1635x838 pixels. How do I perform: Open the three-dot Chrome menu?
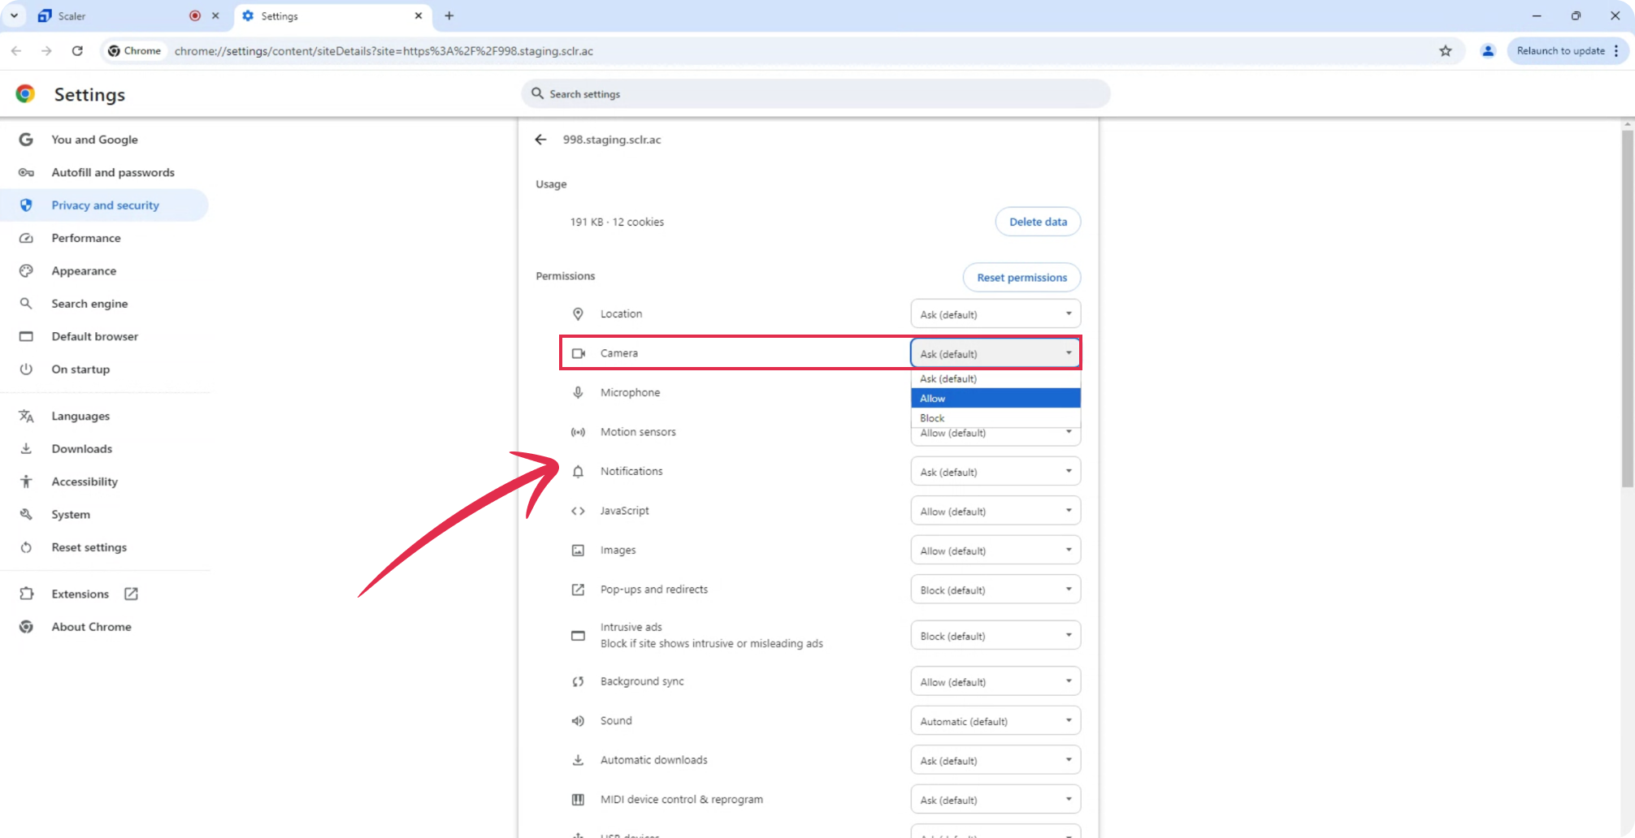click(x=1617, y=51)
